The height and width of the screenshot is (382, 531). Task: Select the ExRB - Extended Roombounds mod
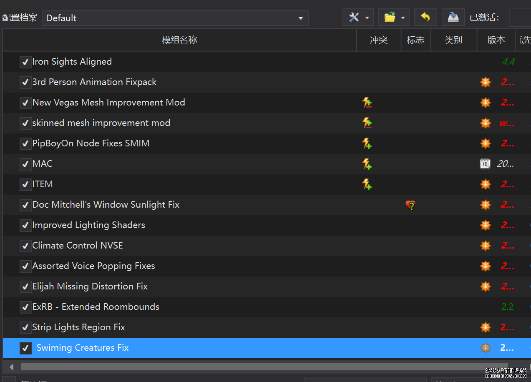96,307
